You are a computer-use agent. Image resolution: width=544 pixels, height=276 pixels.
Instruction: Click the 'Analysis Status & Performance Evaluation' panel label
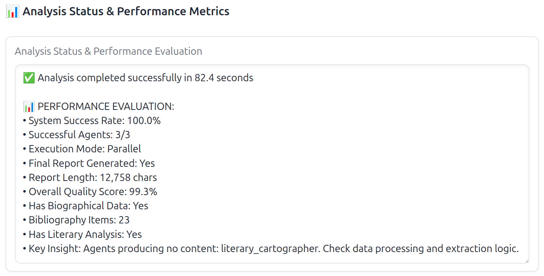coord(108,51)
